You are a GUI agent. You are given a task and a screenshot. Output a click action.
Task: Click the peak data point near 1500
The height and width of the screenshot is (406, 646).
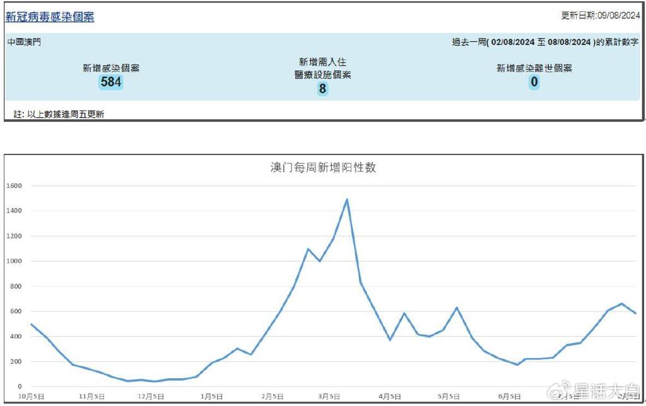(x=346, y=199)
